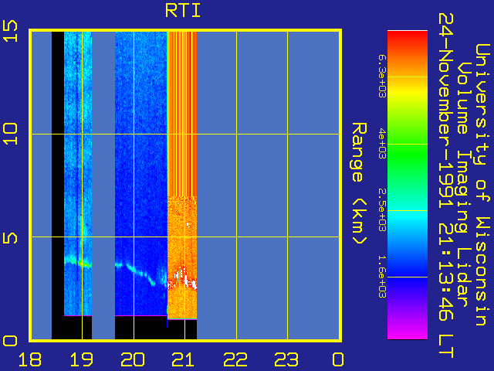Click the 21 hour time axis label
Viewport: 494px width, 371px height.
tap(184, 359)
